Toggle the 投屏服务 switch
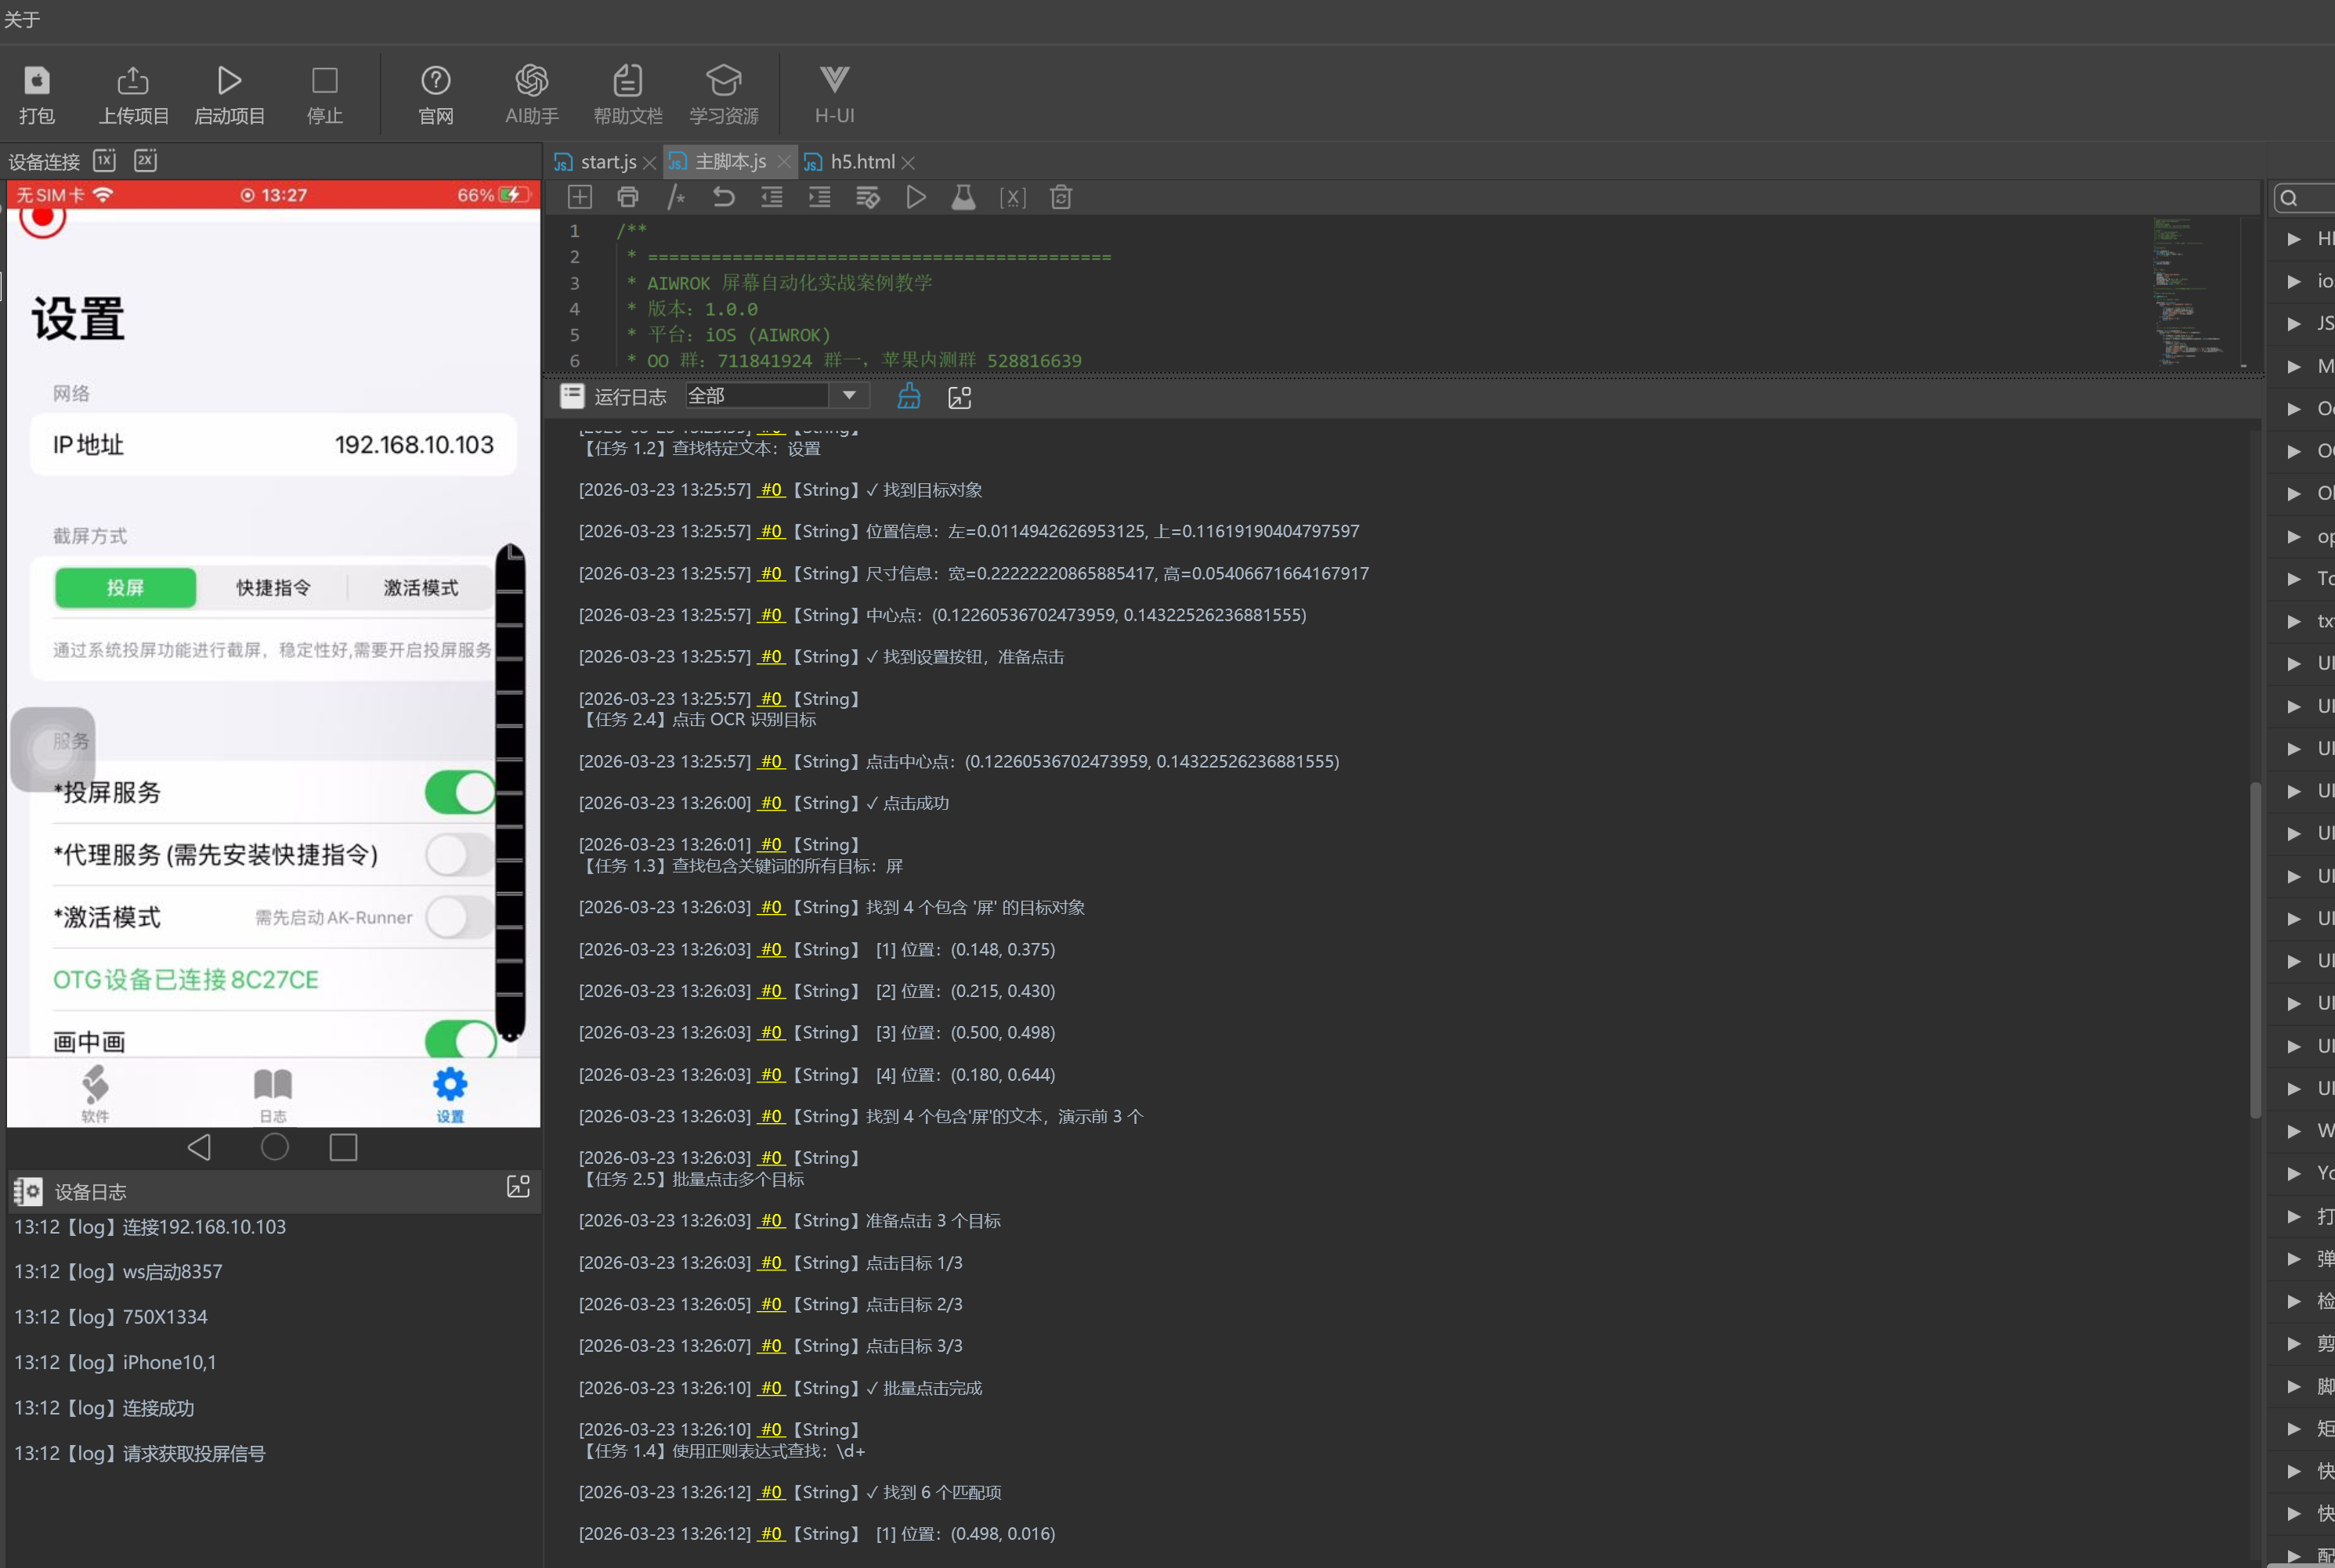 pos(460,792)
